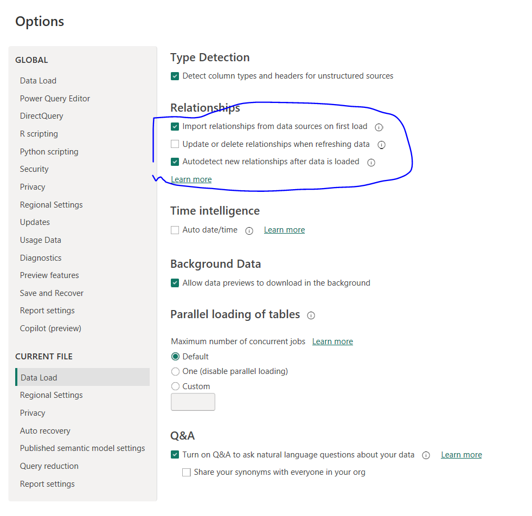Open Global Privacy settings

32,187
